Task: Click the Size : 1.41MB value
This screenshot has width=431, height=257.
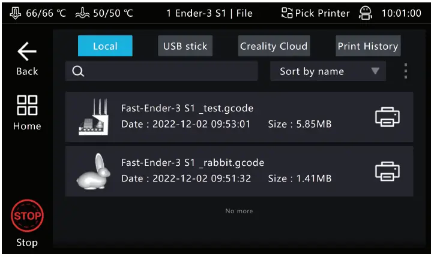Action: click(x=300, y=179)
